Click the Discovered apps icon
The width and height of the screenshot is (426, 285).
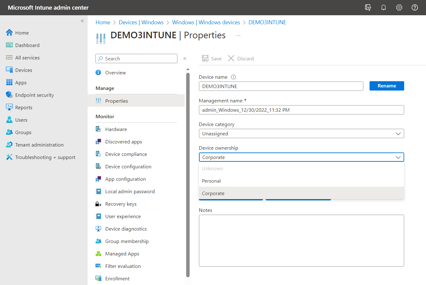98,142
